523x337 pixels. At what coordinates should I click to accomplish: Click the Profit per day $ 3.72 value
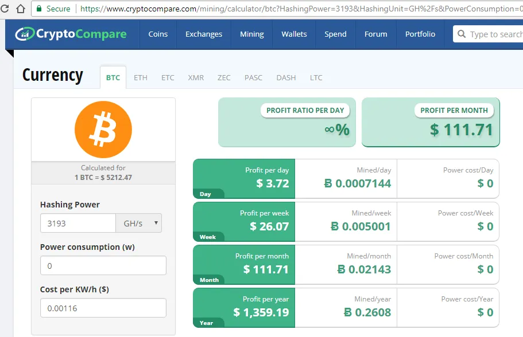click(x=273, y=183)
